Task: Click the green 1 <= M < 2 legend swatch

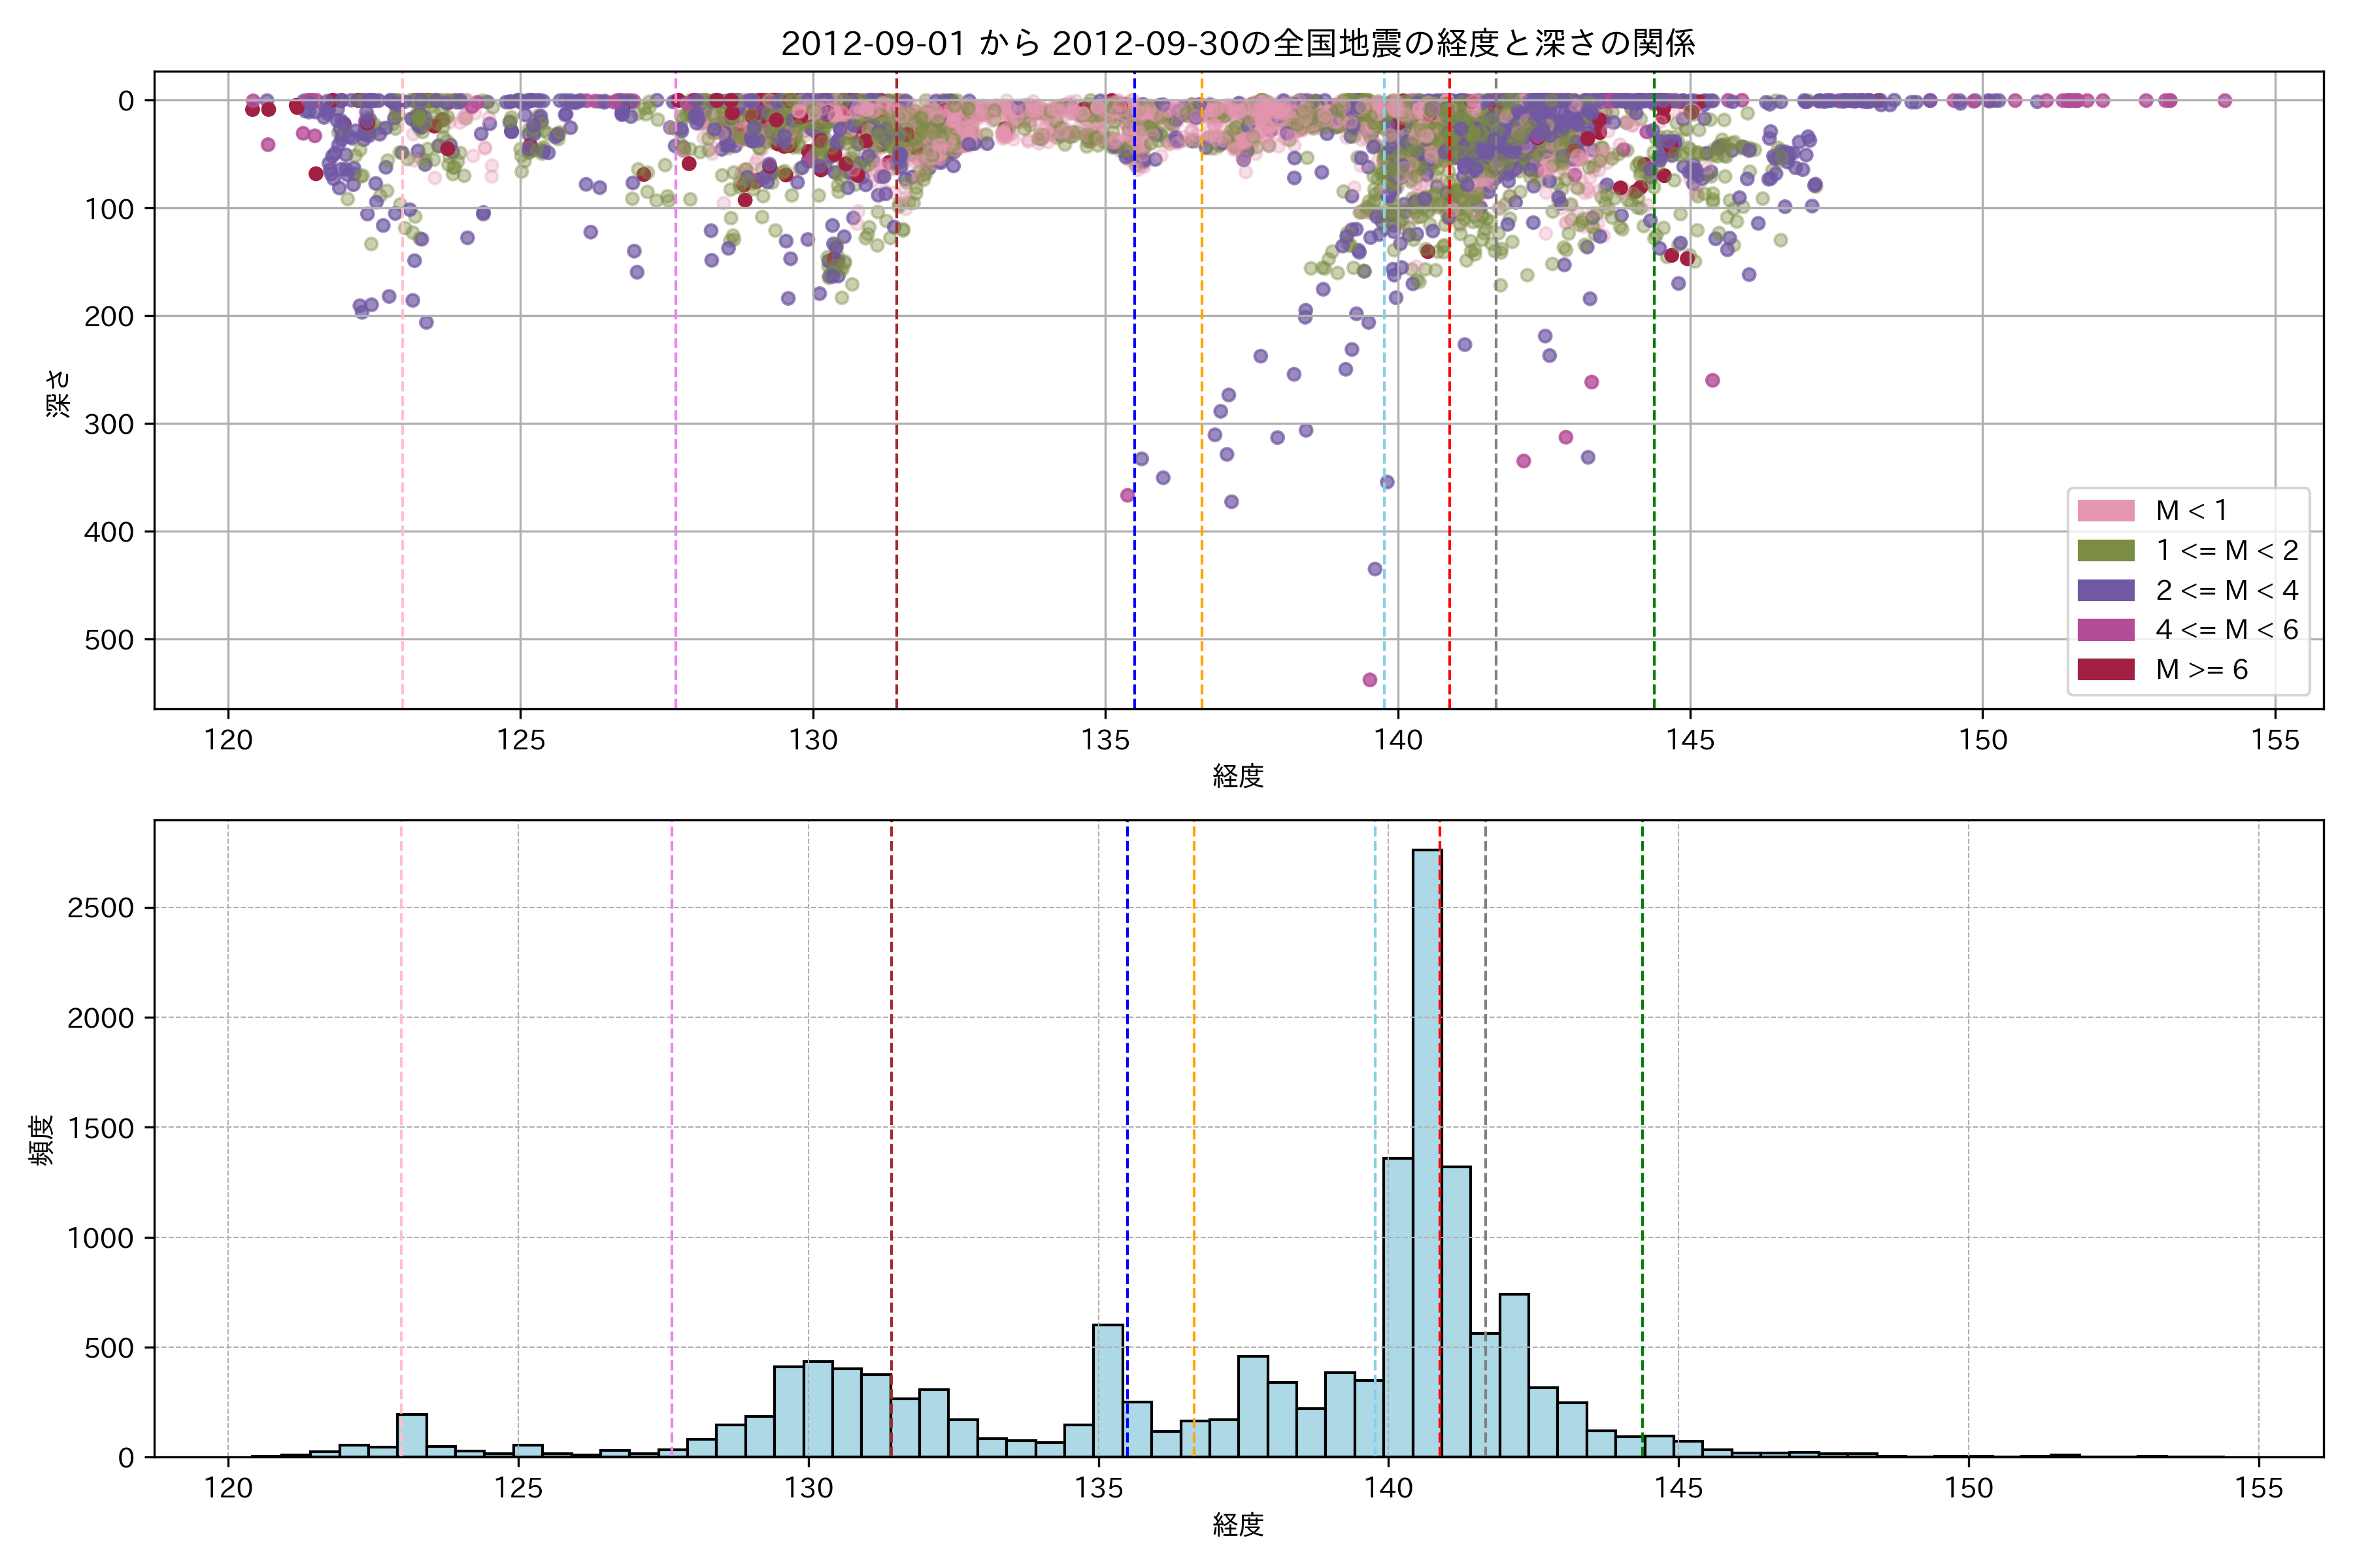Action: pyautogui.click(x=2105, y=551)
